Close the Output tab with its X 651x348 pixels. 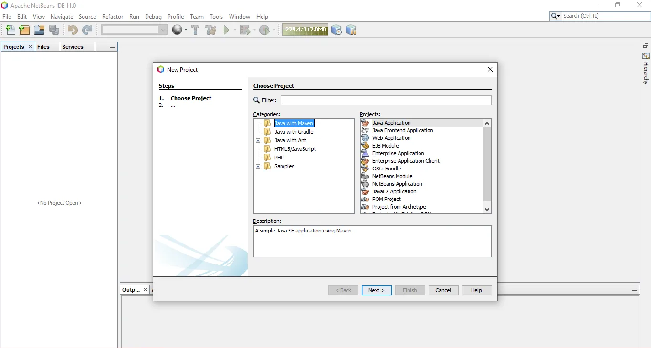click(145, 290)
